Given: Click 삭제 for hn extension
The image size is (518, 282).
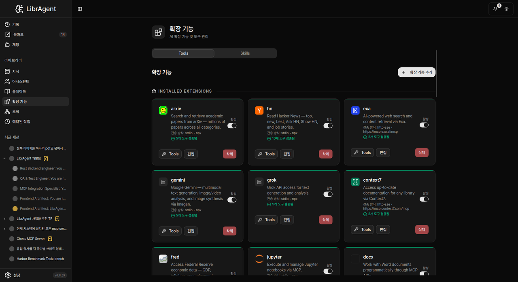Looking at the screenshot, I should pyautogui.click(x=326, y=154).
